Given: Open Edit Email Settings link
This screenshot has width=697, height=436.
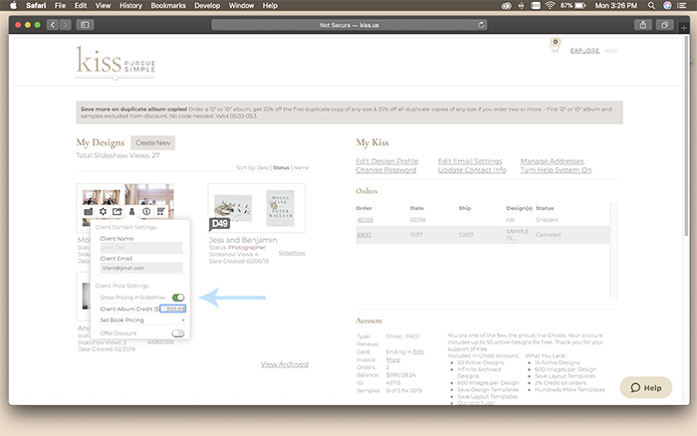Looking at the screenshot, I should point(470,161).
